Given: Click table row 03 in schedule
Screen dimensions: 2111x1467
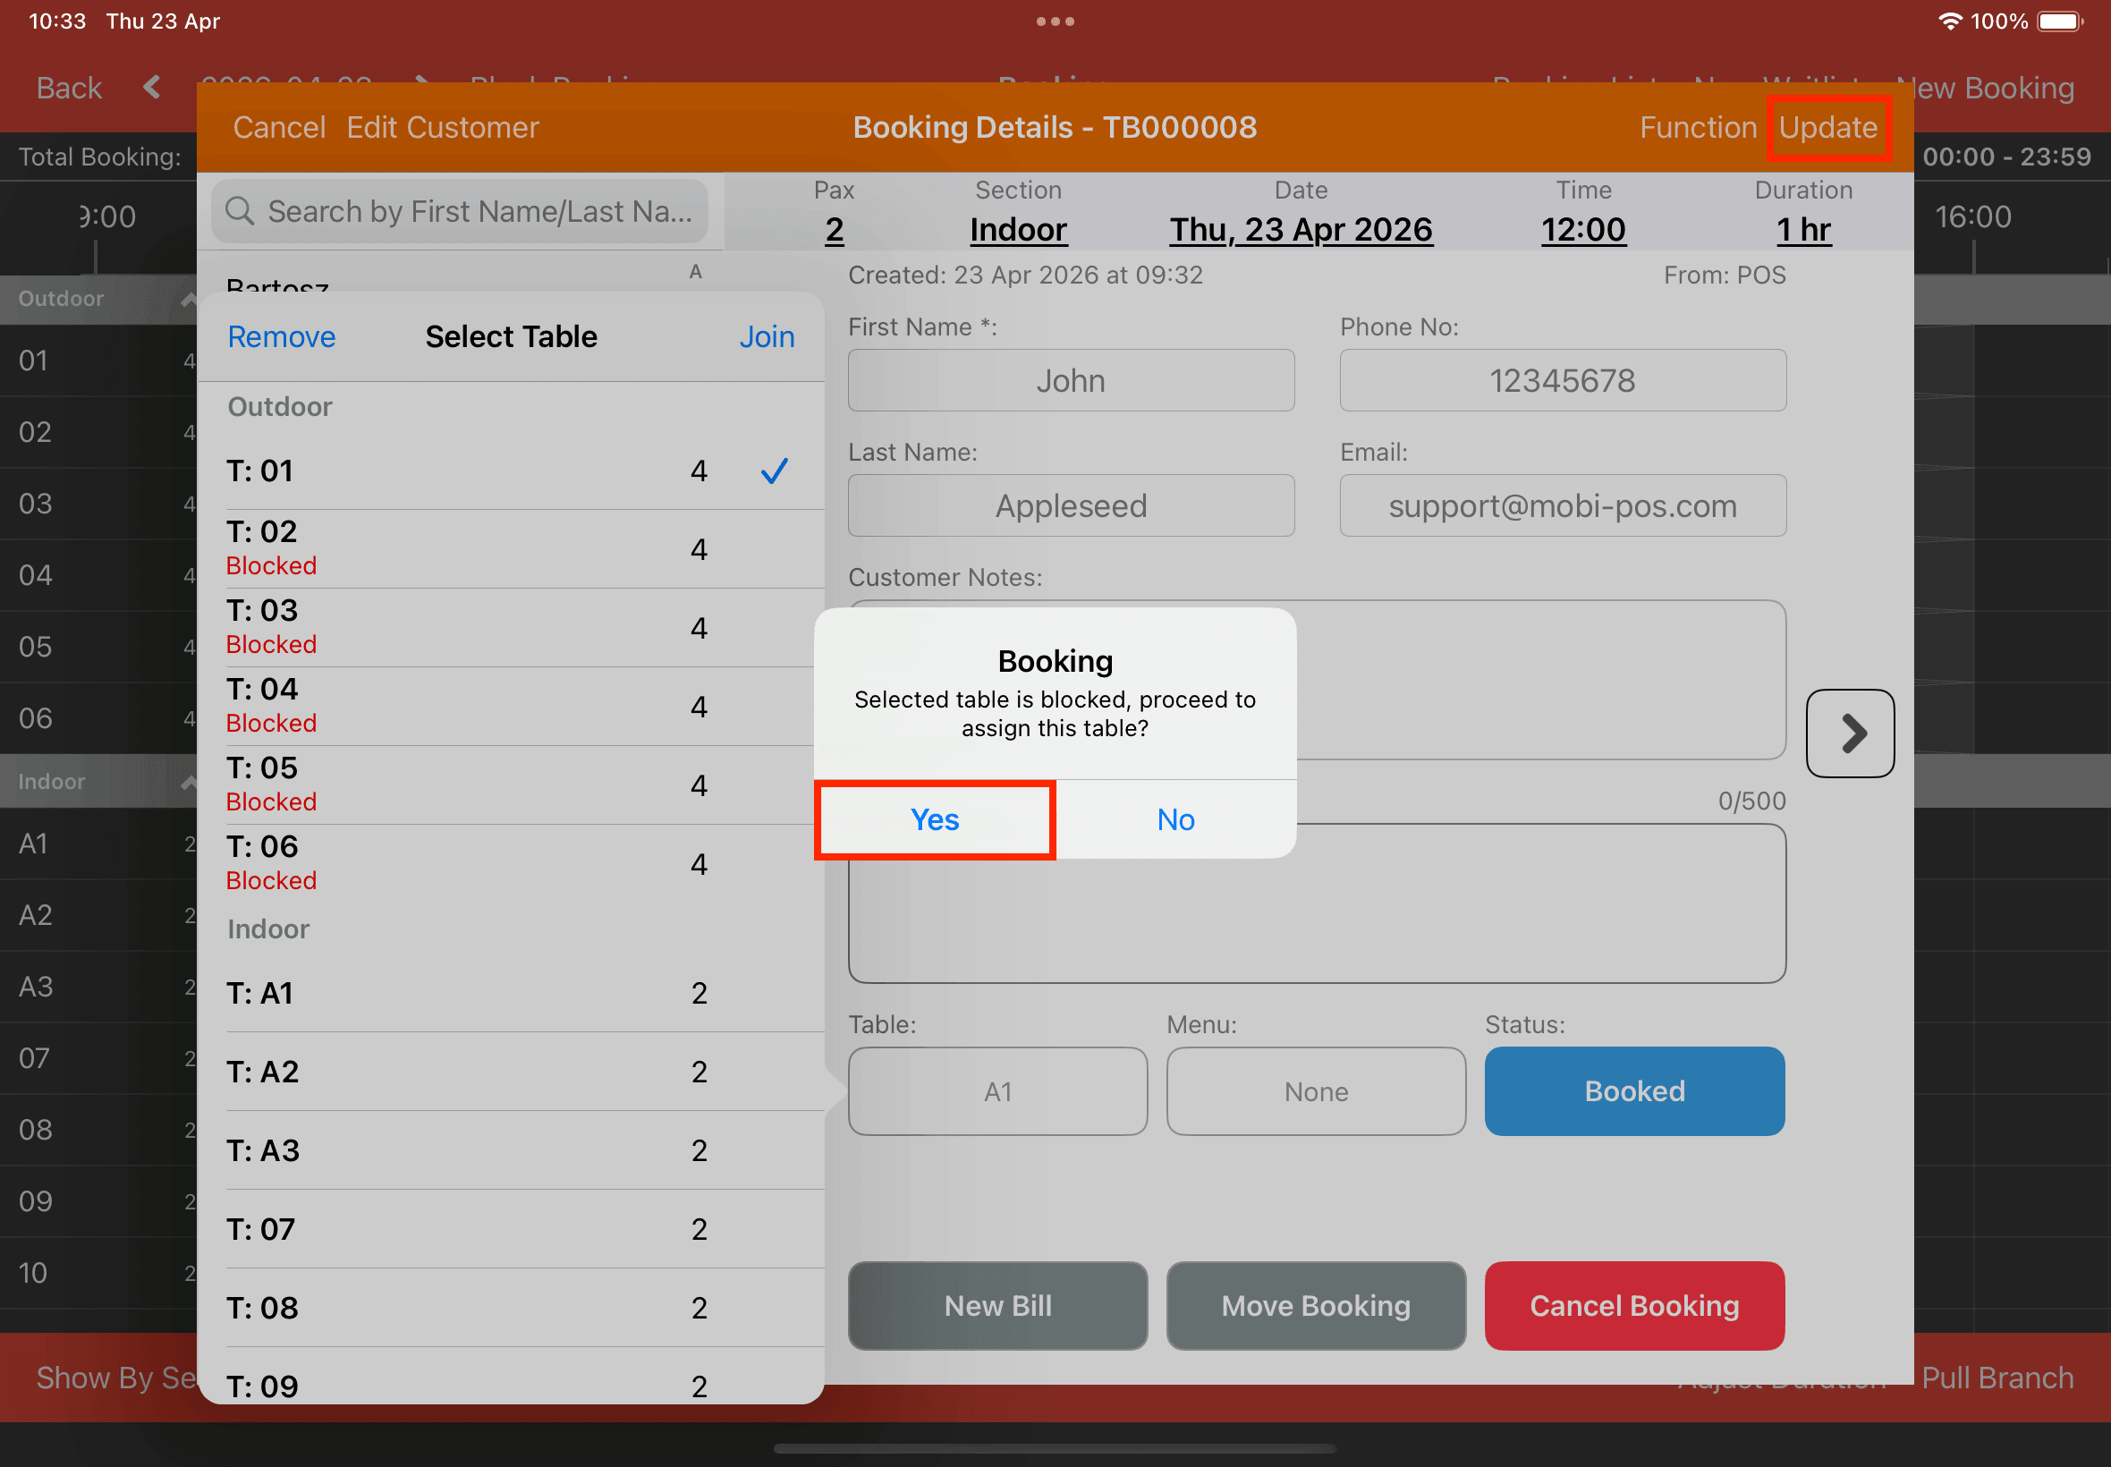Looking at the screenshot, I should point(98,504).
